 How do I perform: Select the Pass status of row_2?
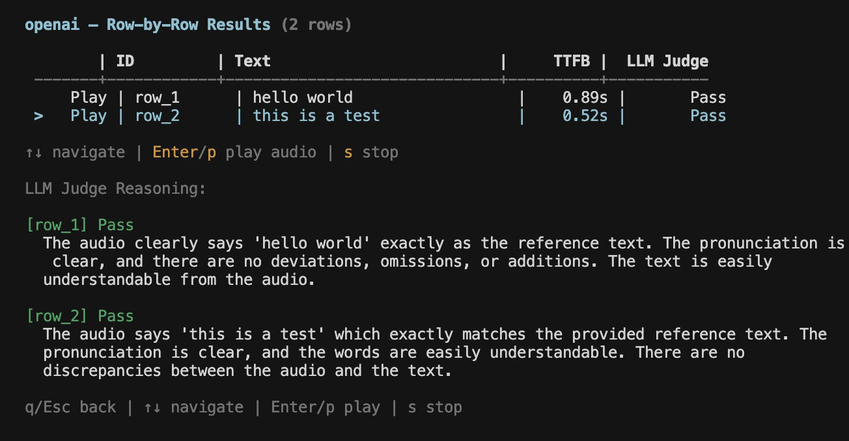coord(708,115)
